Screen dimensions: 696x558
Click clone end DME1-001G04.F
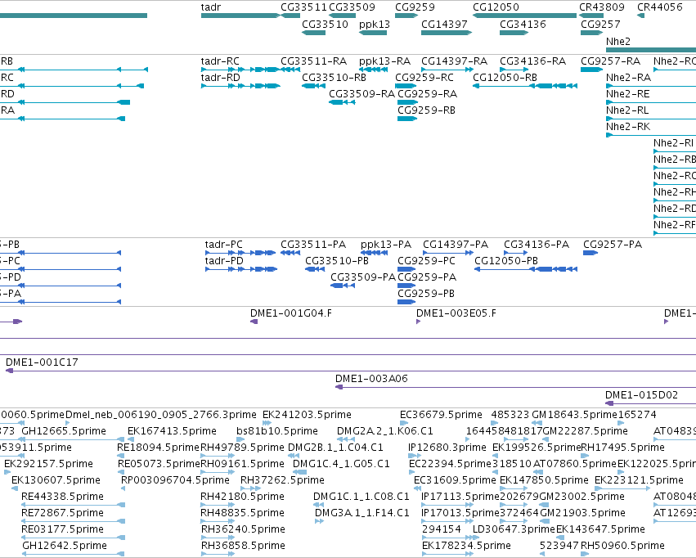[254, 322]
